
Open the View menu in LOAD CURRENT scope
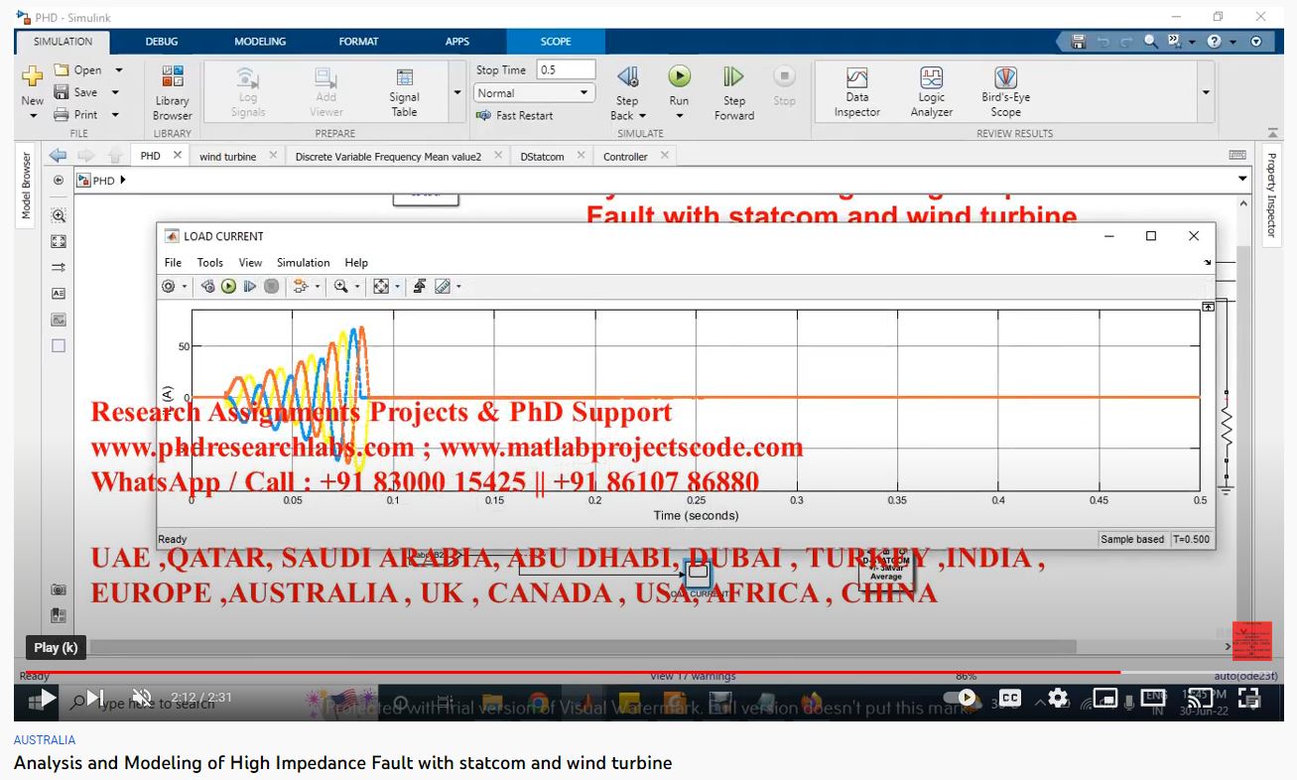[x=250, y=263]
